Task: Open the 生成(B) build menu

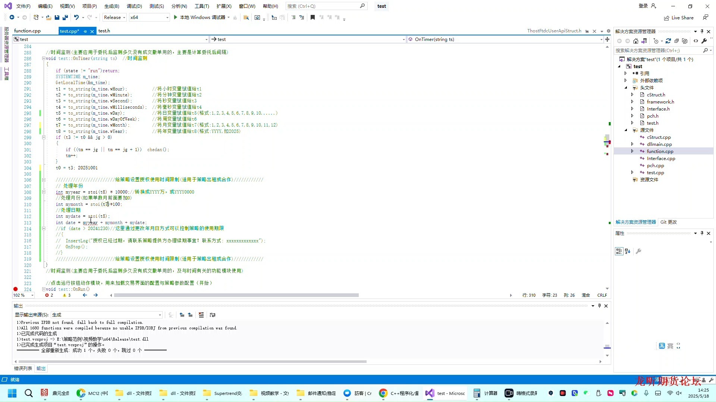Action: (x=112, y=6)
